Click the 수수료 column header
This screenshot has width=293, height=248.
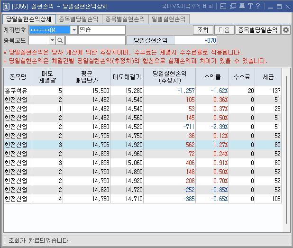242,77
